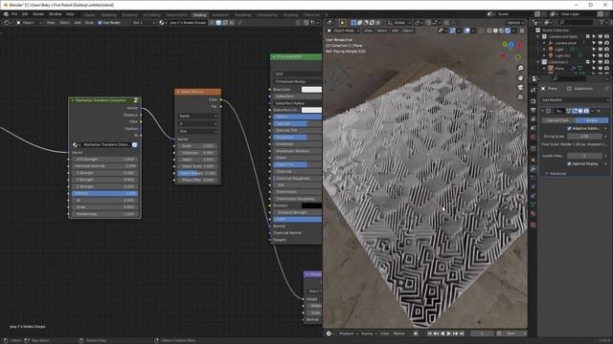The height and width of the screenshot is (344, 613).
Task: Open node editor Node menu
Action: point(89,23)
